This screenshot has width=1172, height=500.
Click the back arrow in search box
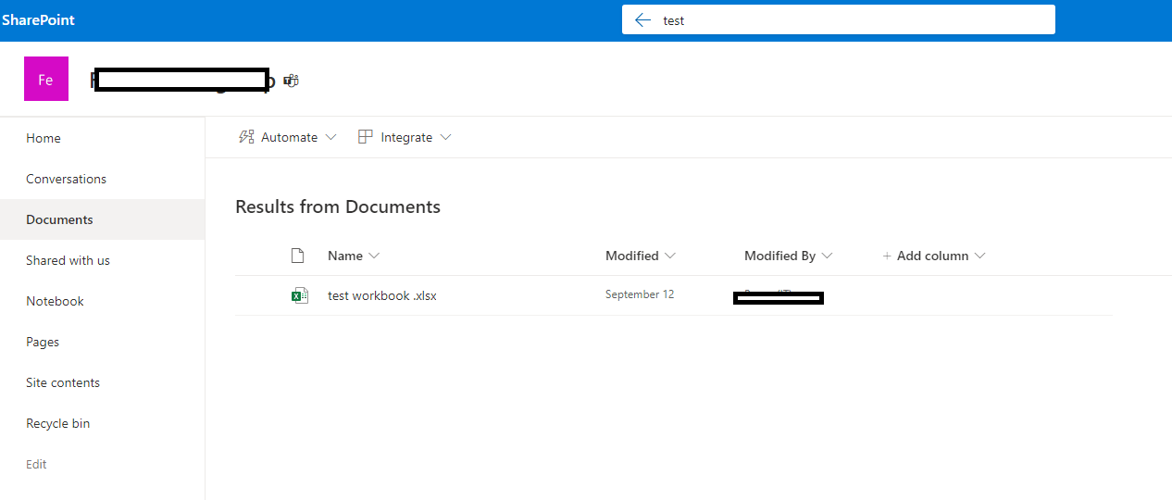[x=643, y=20]
